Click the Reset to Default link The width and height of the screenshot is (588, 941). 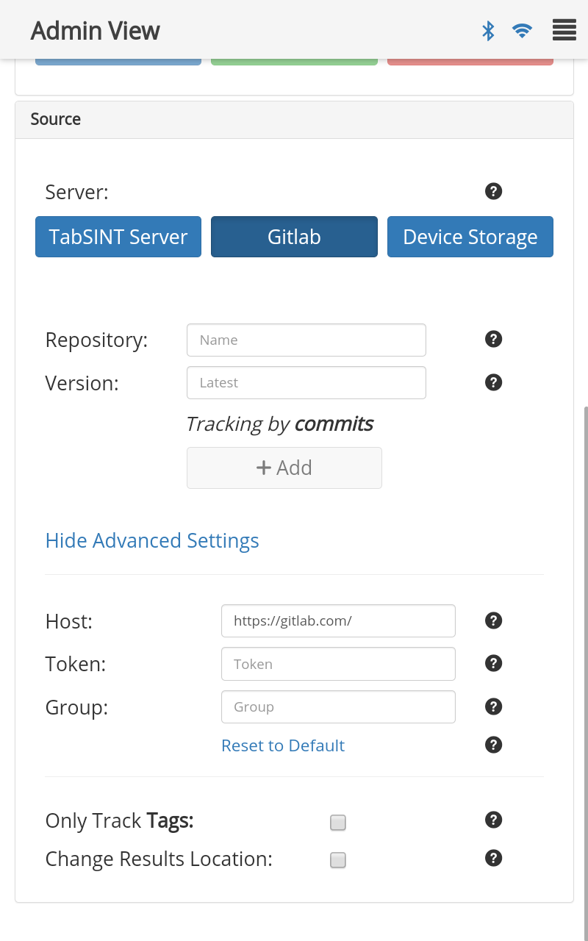coord(283,745)
